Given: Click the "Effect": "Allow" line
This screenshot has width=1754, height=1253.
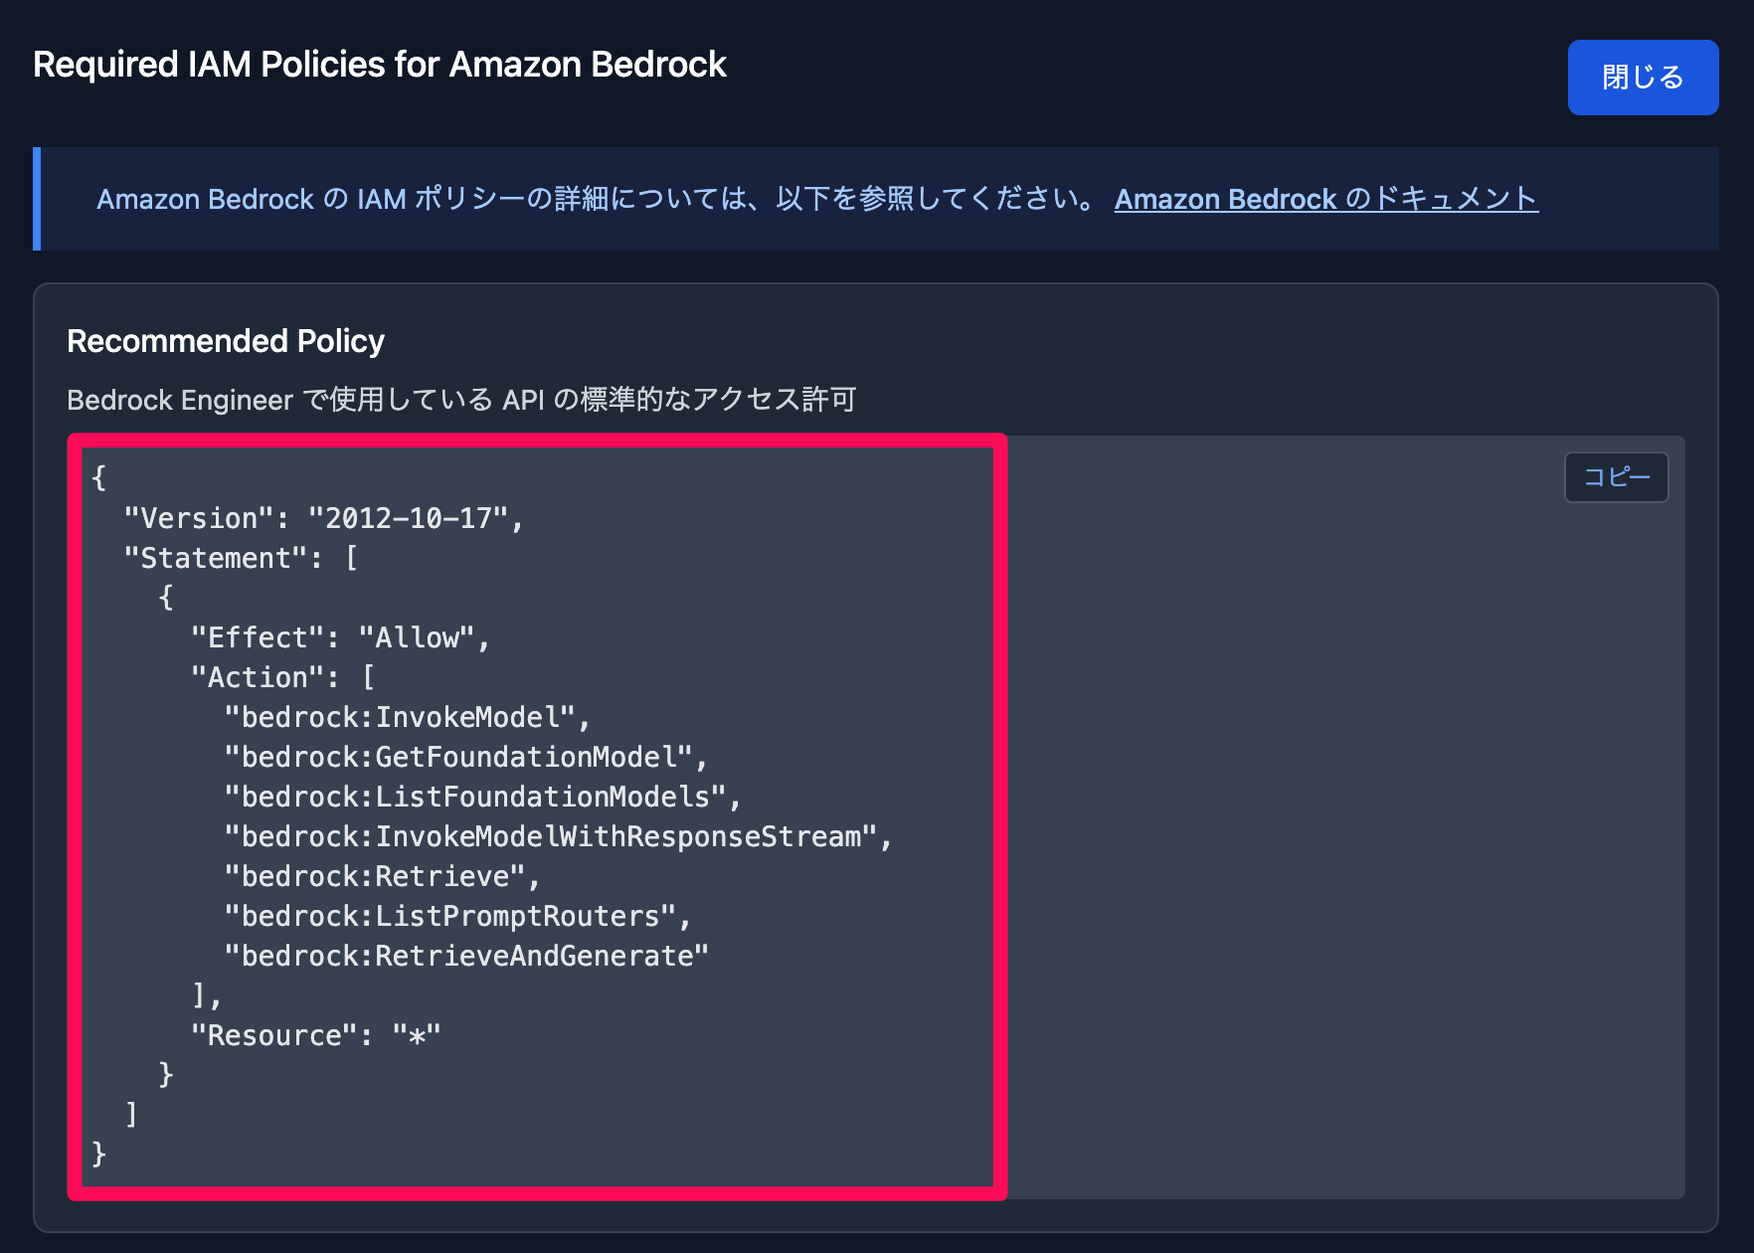Looking at the screenshot, I should point(338,636).
